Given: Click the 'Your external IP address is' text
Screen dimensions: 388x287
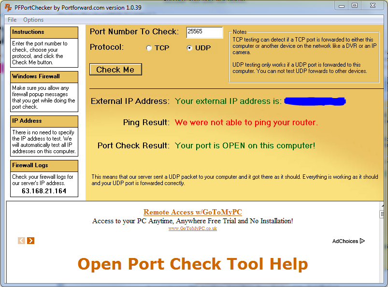Looking at the screenshot, I should [228, 101].
